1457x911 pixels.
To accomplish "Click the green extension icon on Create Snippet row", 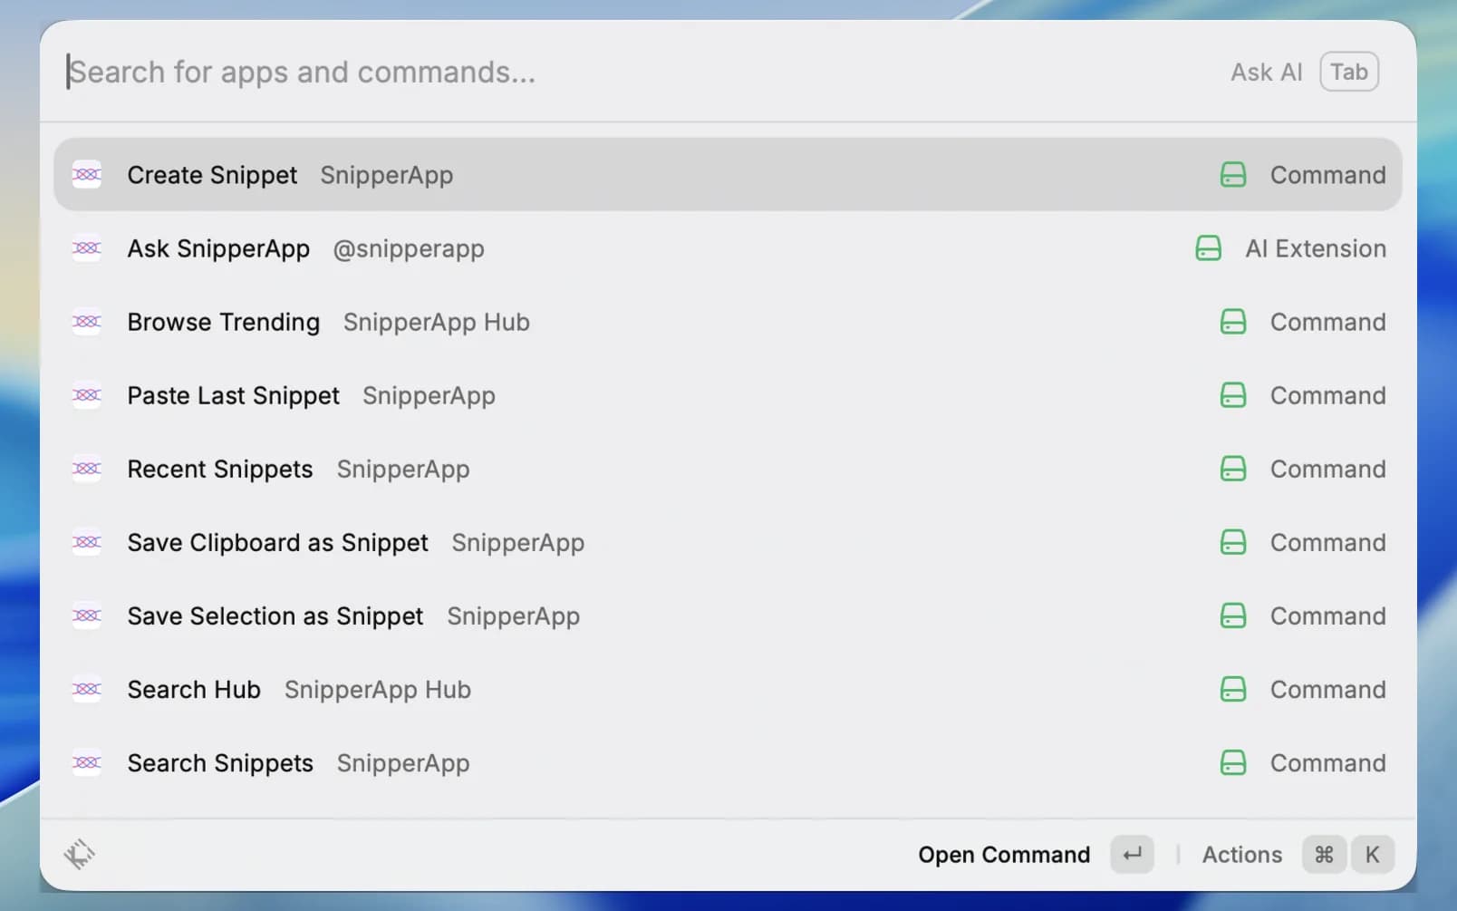I will pos(1233,175).
